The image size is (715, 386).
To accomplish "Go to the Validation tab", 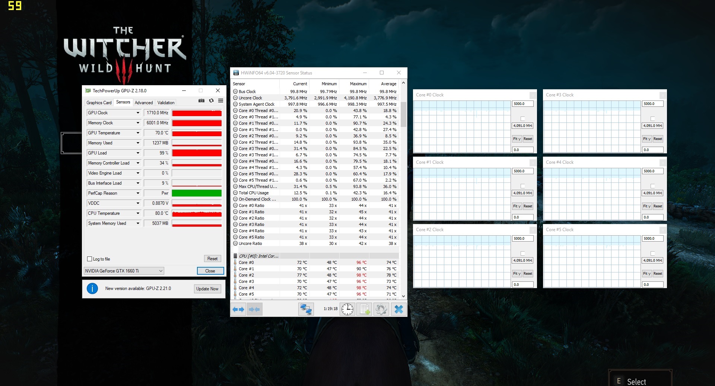I will pyautogui.click(x=166, y=103).
